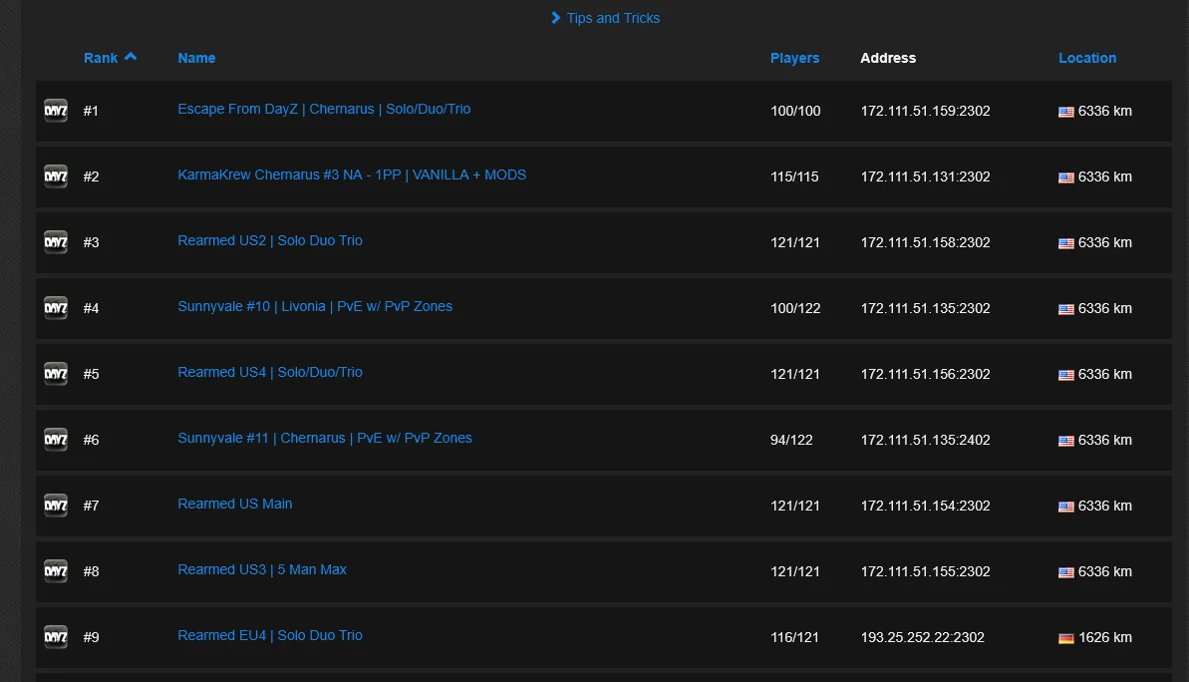Open Rearmed US3 5 Man Max server
The width and height of the screenshot is (1189, 682).
262,569
